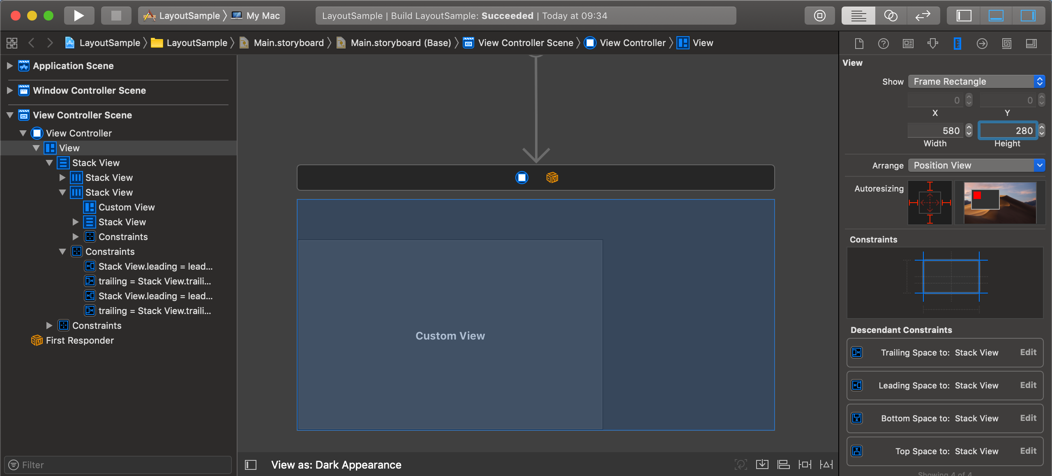Toggle the bottom debug area visibility

pyautogui.click(x=996, y=15)
